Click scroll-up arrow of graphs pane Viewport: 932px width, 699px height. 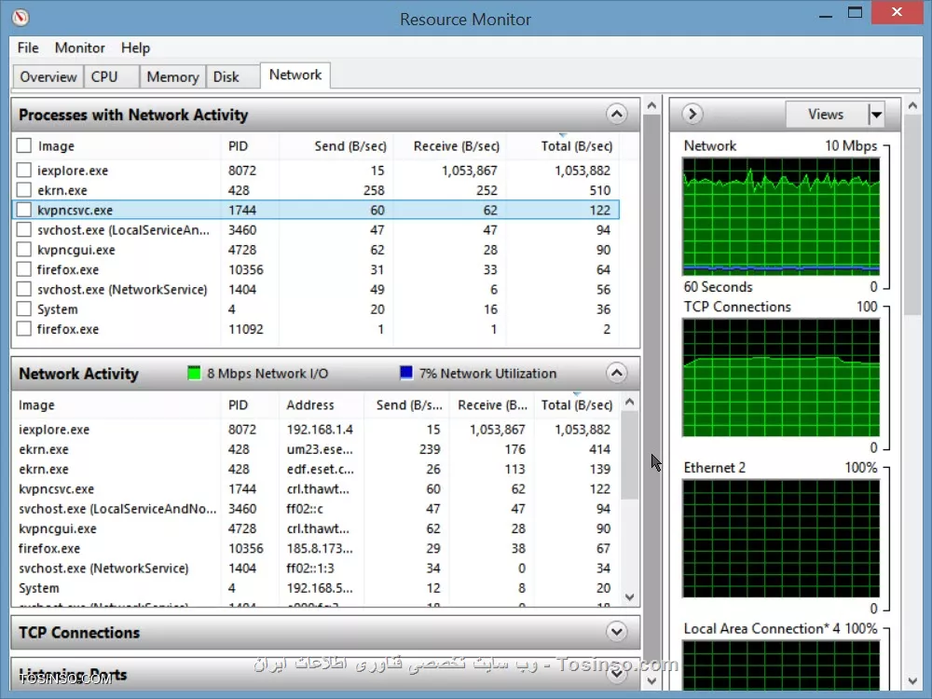coord(912,106)
